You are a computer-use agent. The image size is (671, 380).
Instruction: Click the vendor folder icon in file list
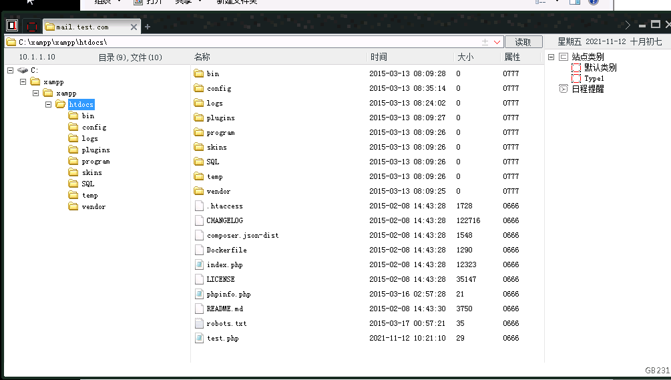198,191
